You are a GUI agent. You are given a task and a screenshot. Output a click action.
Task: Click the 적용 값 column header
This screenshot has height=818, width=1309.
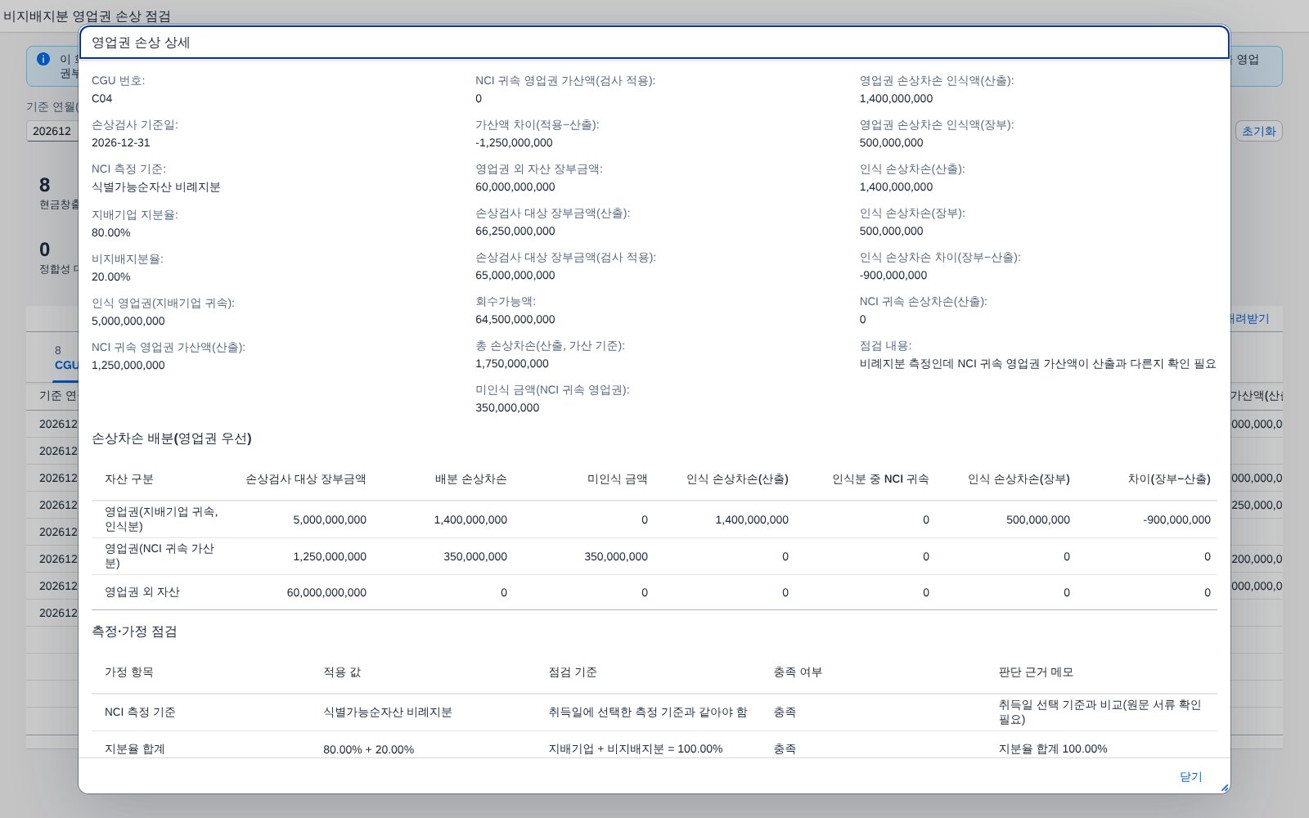click(342, 672)
